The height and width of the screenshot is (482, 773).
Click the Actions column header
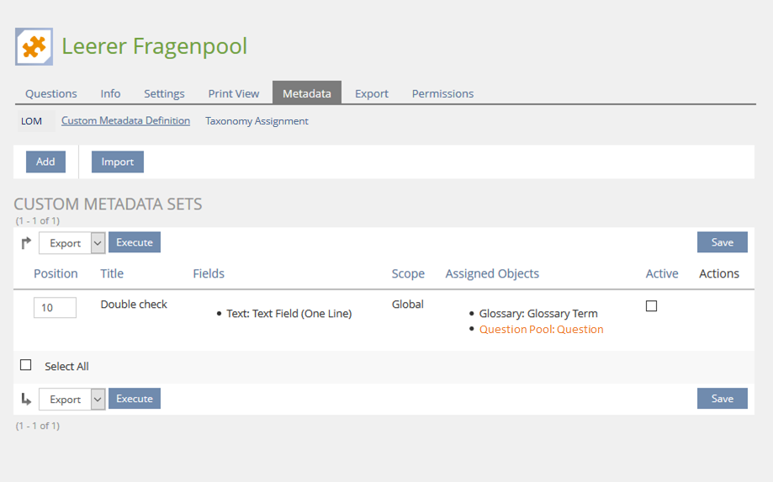(719, 273)
